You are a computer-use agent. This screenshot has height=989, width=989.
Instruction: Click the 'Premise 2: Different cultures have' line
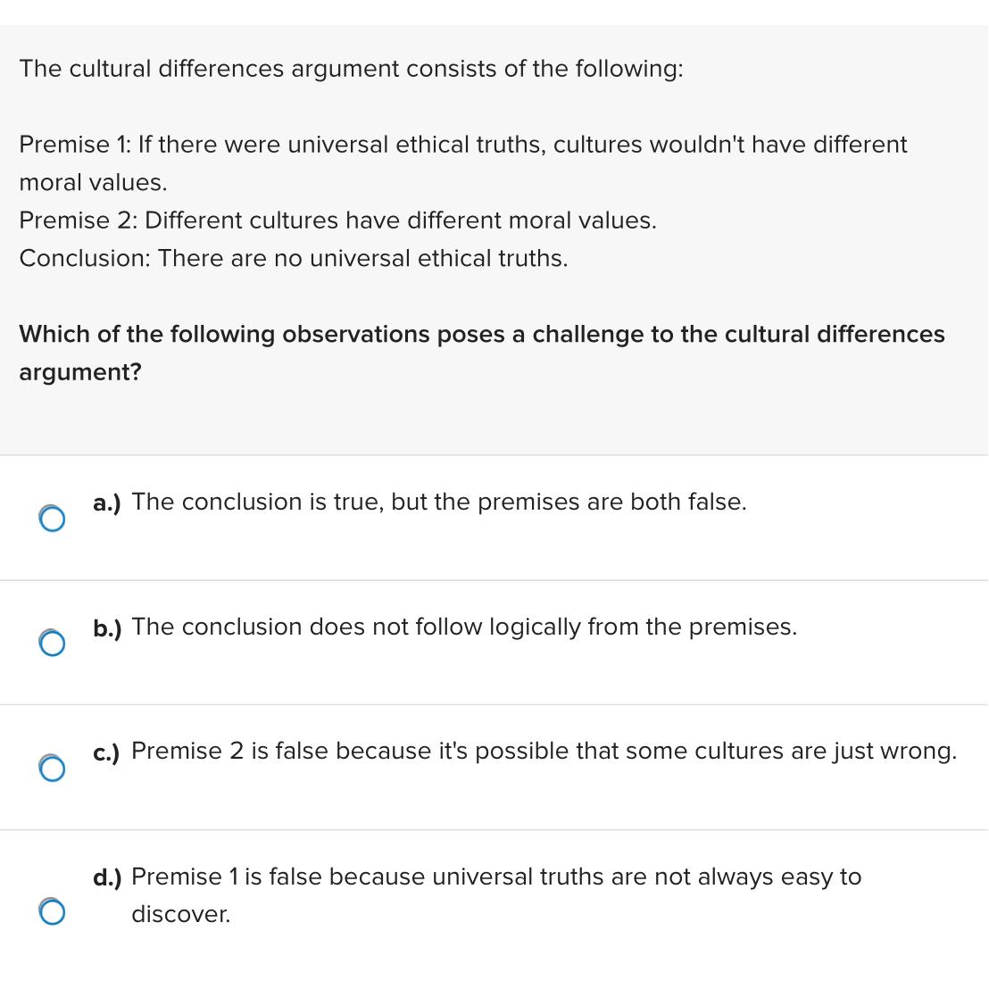tap(338, 220)
